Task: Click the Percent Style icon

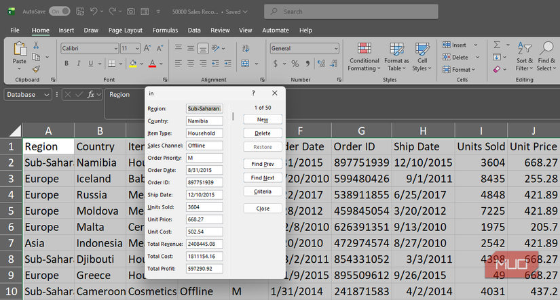Action: [x=295, y=64]
